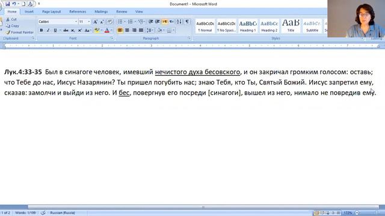
Task: Set right-to-left text direction
Action: (171, 22)
